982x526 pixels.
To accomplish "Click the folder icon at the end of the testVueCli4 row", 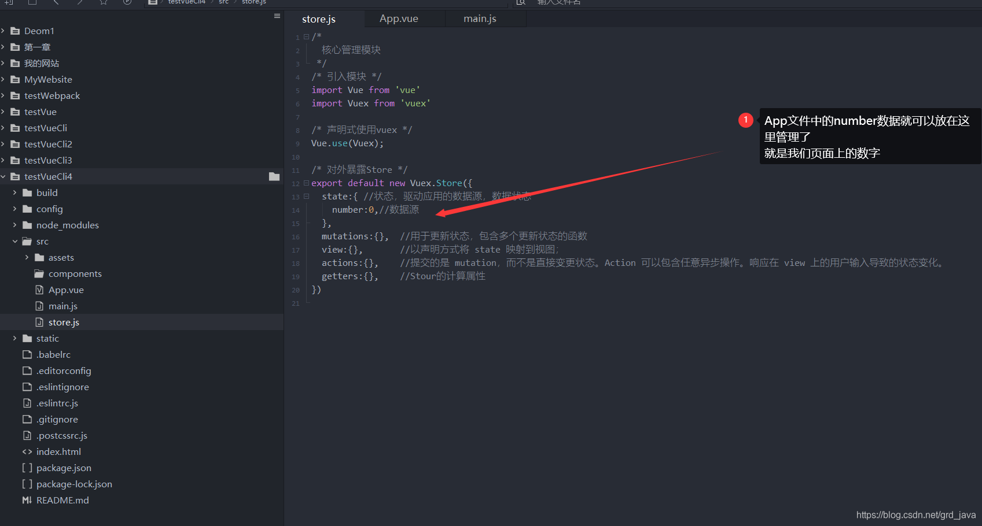I will 274,176.
